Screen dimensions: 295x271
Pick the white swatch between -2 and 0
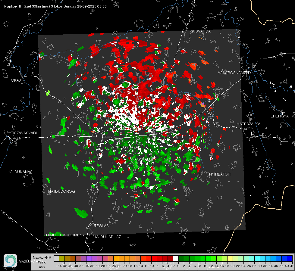click(x=176, y=258)
